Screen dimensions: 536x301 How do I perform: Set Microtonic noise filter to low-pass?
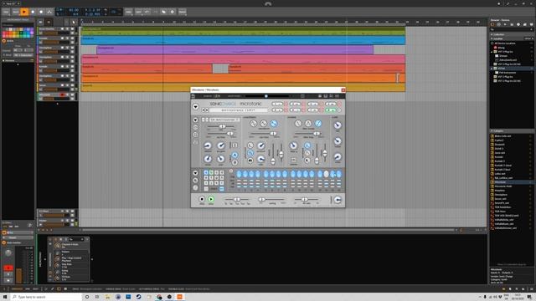point(298,123)
